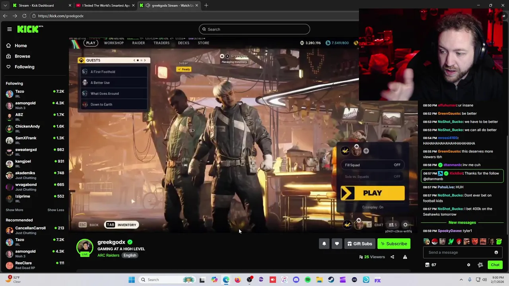Image resolution: width=509 pixels, height=286 pixels.
Task: Open the taskbar clock showing 9:00 PM
Action: tap(498, 280)
